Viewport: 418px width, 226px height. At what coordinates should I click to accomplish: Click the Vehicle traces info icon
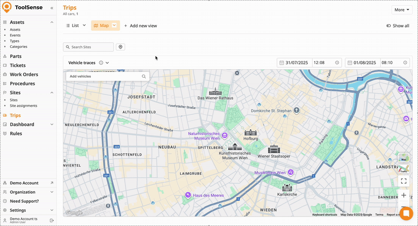point(101,62)
